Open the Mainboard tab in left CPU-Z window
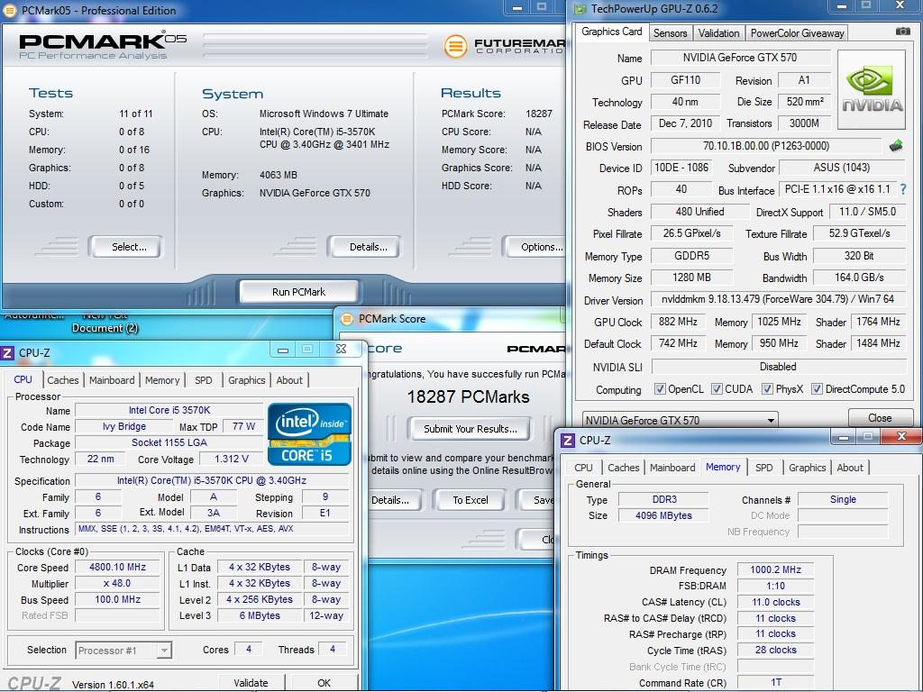This screenshot has height=692, width=923. pos(112,380)
